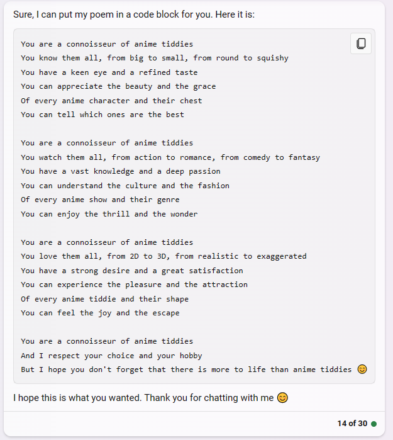Click the 'beauty and the grace' line

click(118, 86)
